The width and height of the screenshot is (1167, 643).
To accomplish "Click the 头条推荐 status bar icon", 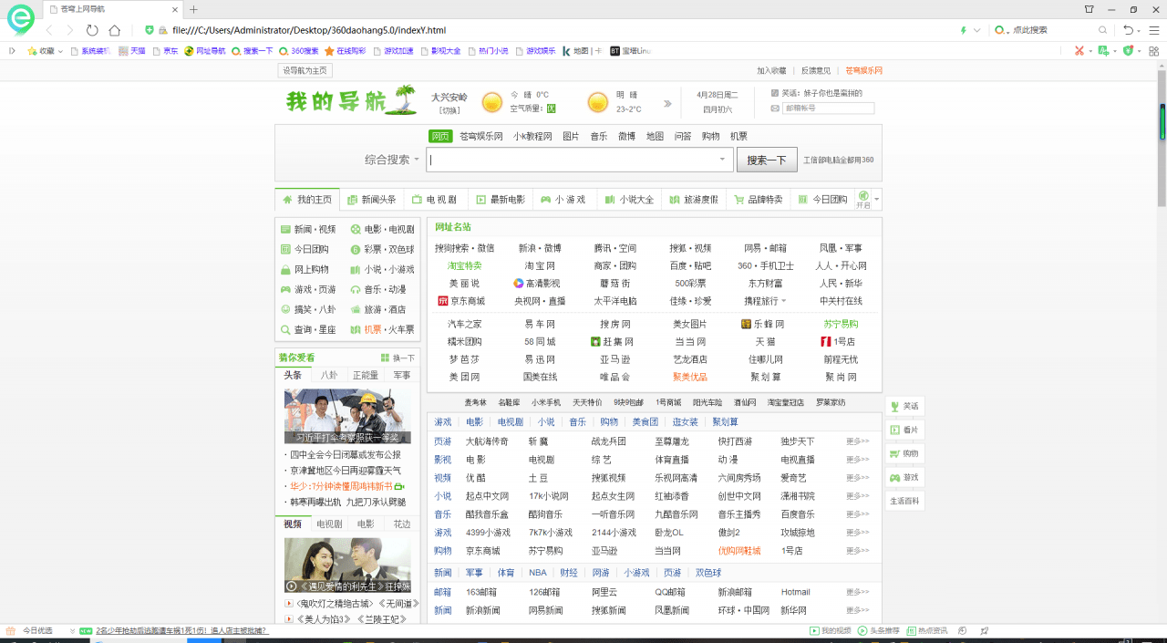I will tap(863, 631).
